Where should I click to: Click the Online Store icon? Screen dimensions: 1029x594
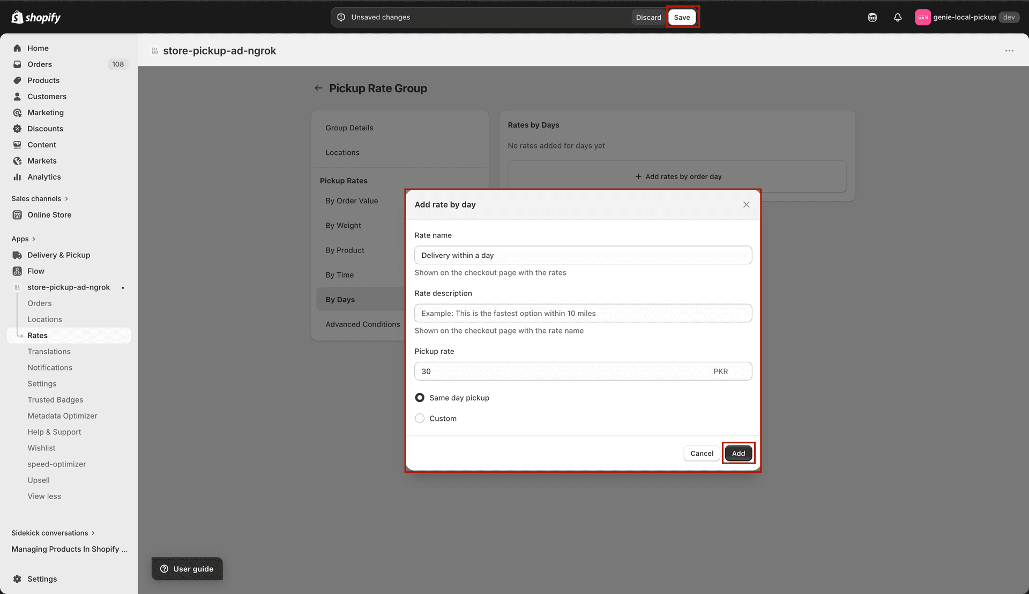(x=17, y=215)
